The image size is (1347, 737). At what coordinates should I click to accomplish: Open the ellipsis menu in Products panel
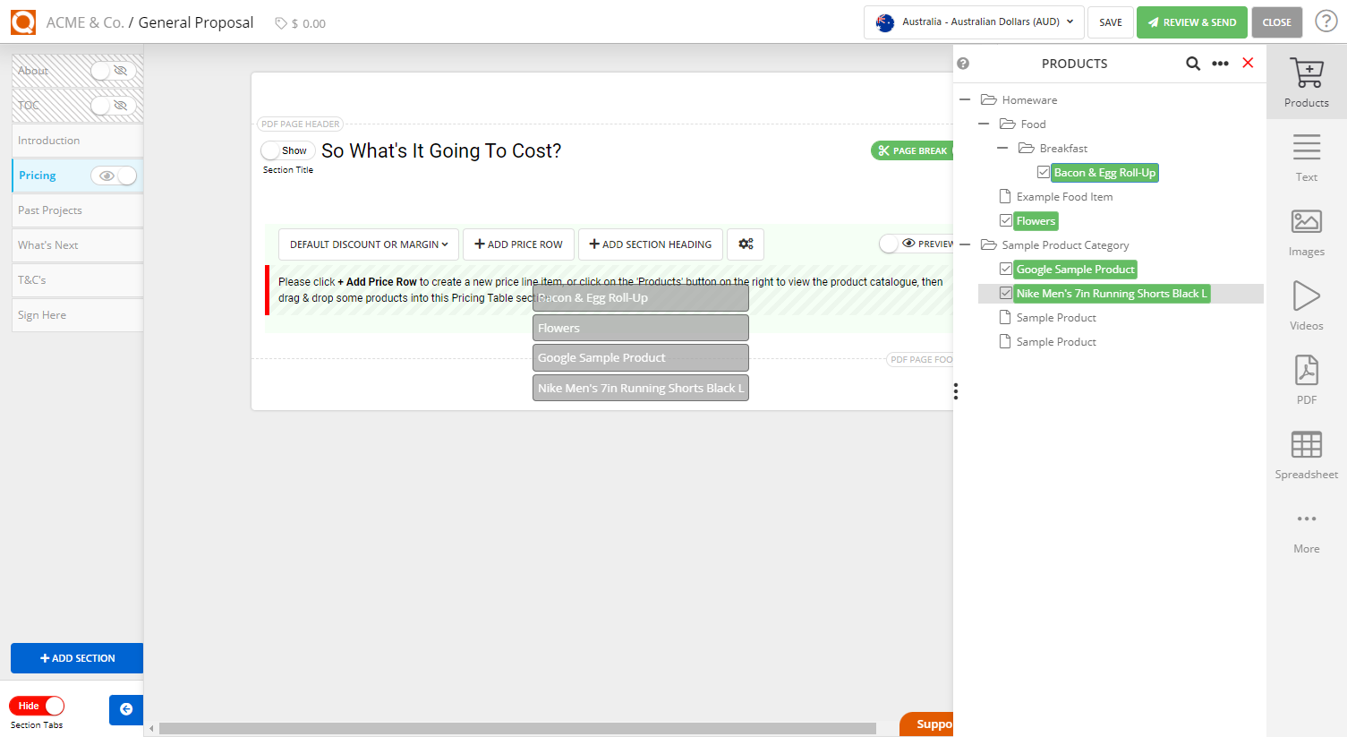(x=1220, y=64)
